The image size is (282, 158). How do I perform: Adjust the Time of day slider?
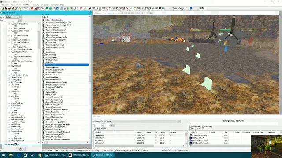[191, 8]
